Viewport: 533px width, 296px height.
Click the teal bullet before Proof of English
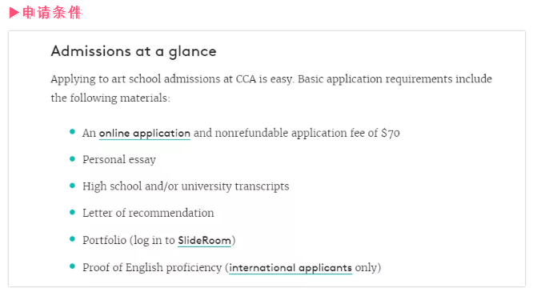point(72,266)
